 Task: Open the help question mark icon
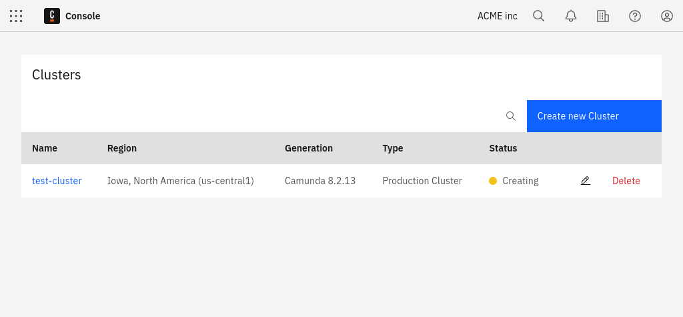(635, 16)
